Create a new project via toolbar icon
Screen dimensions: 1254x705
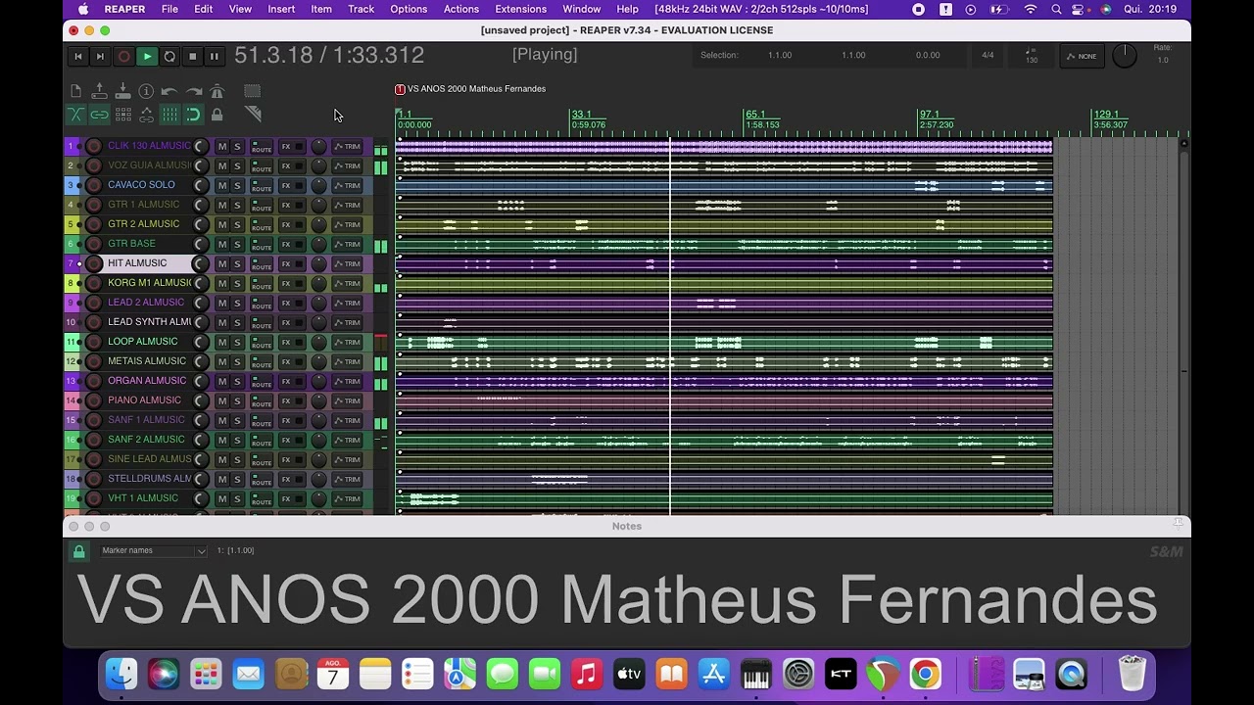pyautogui.click(x=75, y=91)
